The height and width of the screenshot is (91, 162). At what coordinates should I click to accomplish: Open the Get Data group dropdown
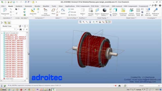coord(24,18)
